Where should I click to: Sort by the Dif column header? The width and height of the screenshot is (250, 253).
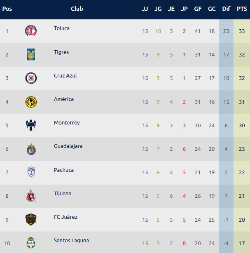(x=226, y=9)
